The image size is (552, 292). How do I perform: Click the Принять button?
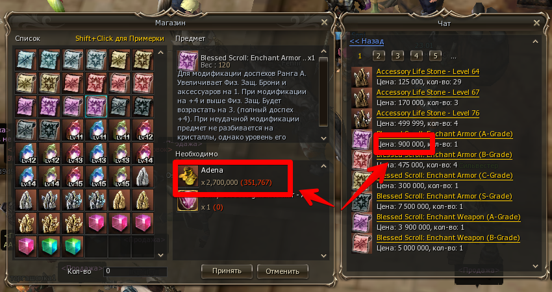tap(227, 271)
